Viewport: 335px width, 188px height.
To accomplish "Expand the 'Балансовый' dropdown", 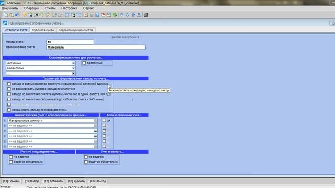I will pos(73,68).
